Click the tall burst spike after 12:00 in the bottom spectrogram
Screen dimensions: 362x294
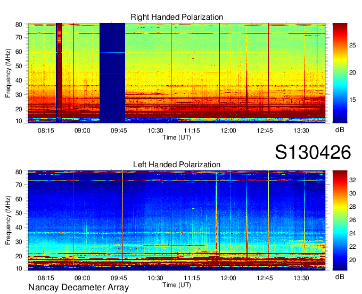tap(246, 222)
